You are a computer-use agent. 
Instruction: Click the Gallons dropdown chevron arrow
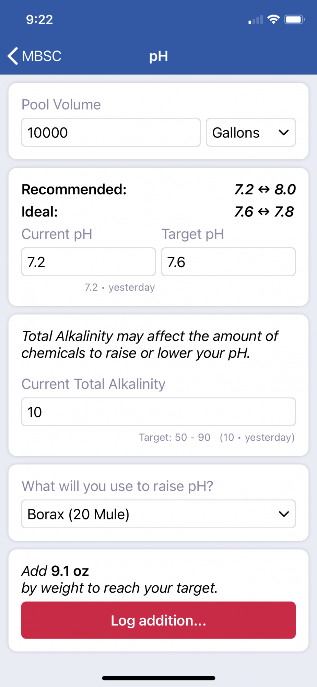pos(284,133)
